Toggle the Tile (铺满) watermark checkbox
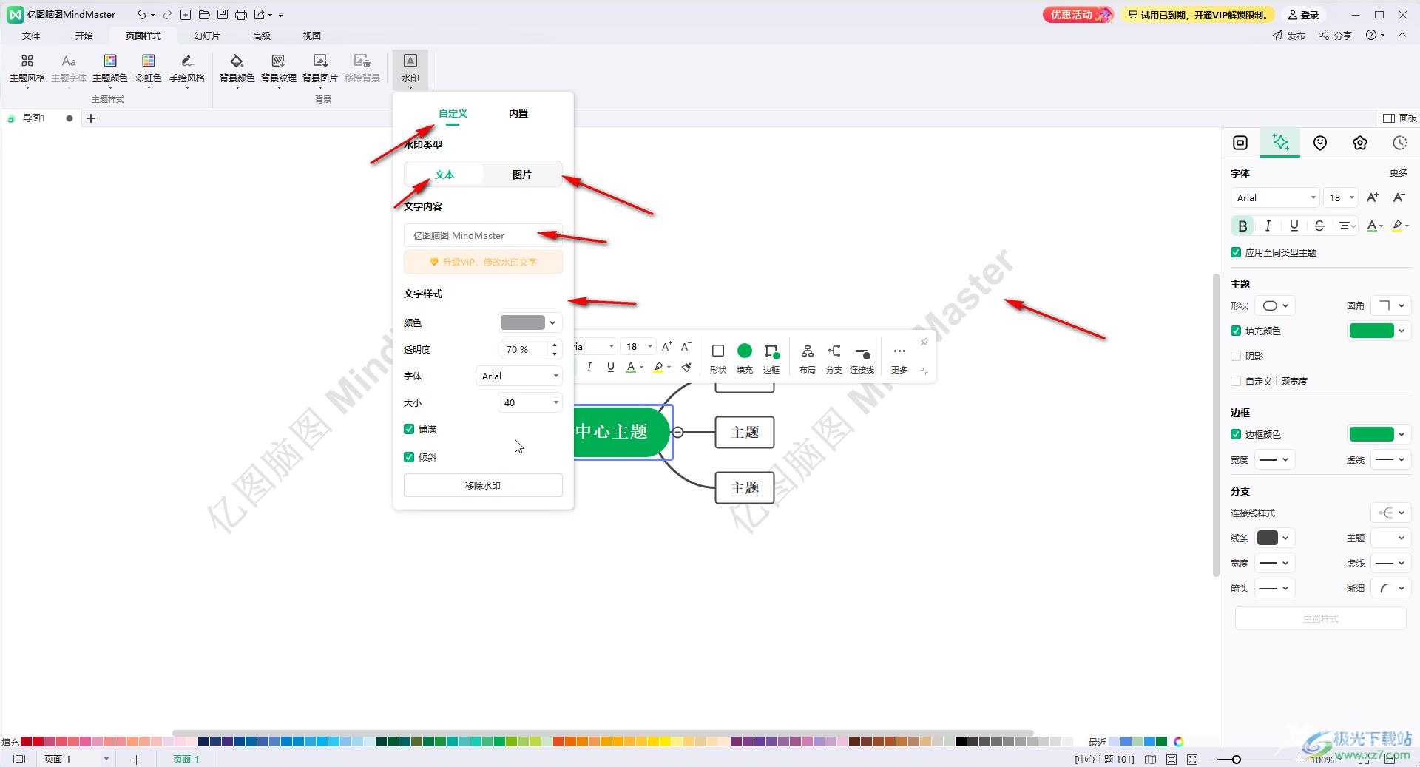 (409, 429)
